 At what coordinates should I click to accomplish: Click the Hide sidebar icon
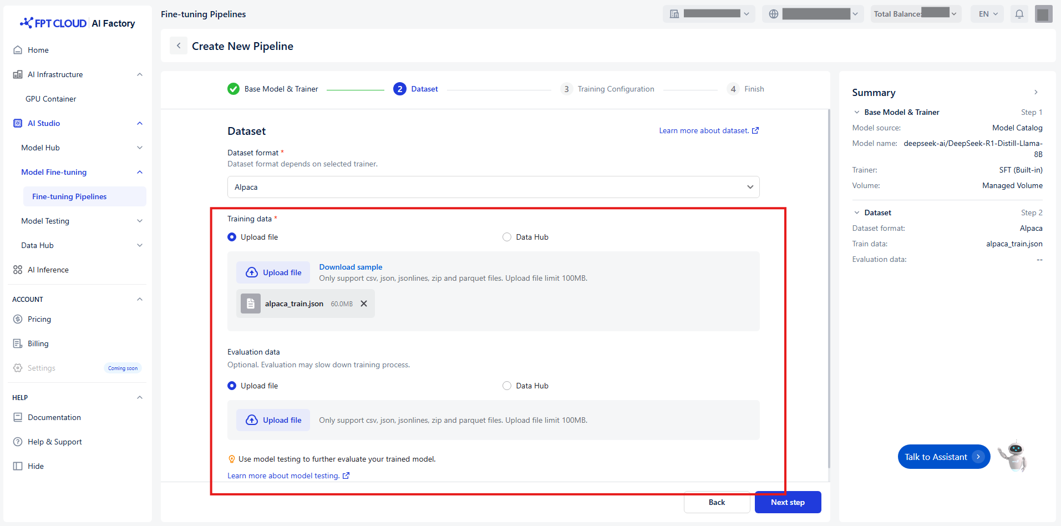click(x=18, y=466)
